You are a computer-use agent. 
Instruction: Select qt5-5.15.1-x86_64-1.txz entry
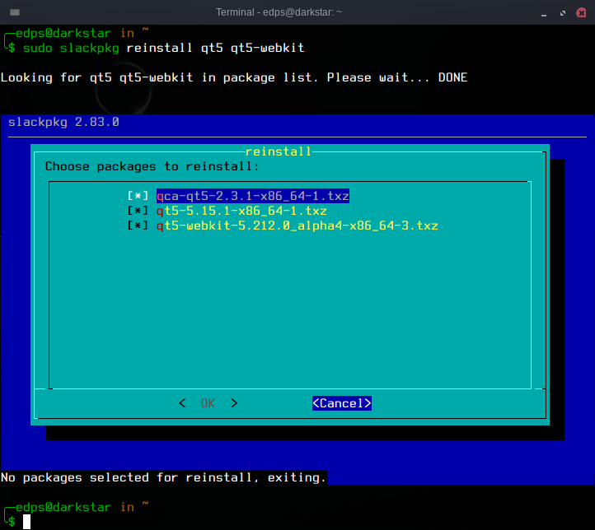pyautogui.click(x=241, y=211)
